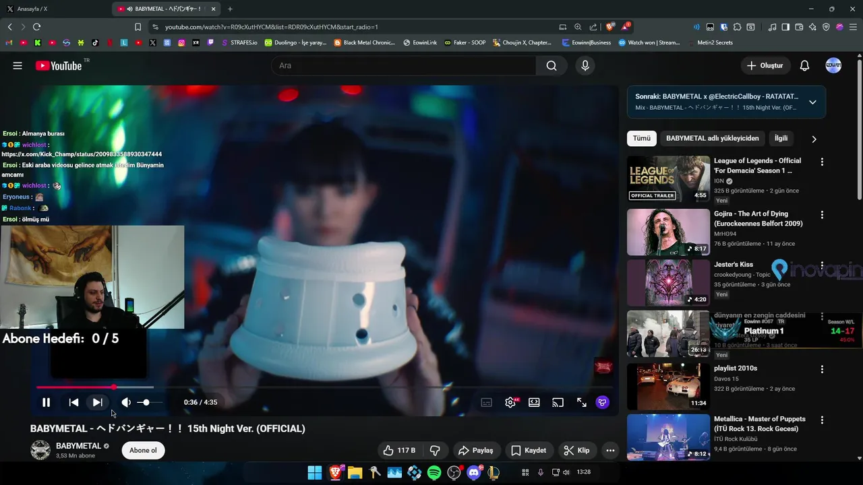Image resolution: width=863 pixels, height=485 pixels.
Task: Reload the page
Action: point(36,27)
